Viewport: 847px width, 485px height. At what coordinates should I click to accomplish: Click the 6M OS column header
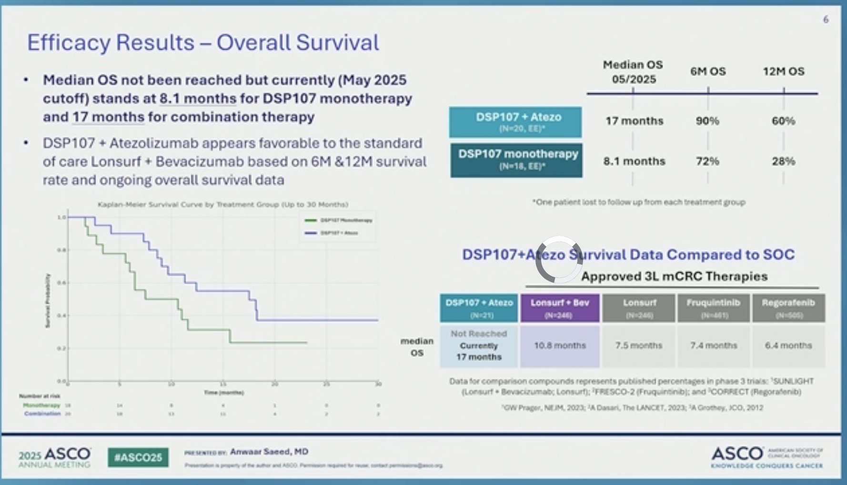click(708, 71)
